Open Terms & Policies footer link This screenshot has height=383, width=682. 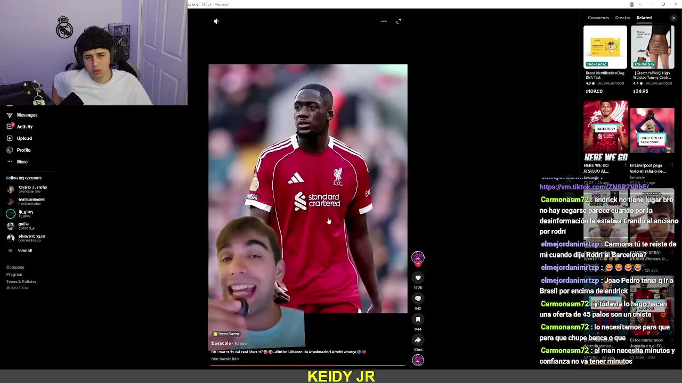(x=21, y=281)
